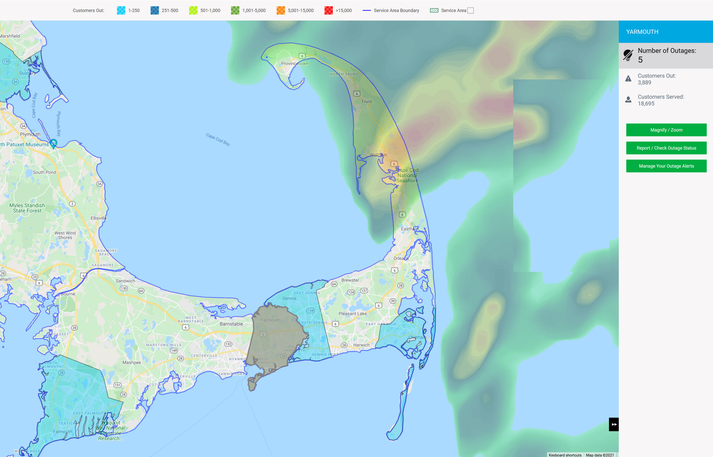Click the Orleans map label
Screen dimensions: 713x457
(x=401, y=258)
